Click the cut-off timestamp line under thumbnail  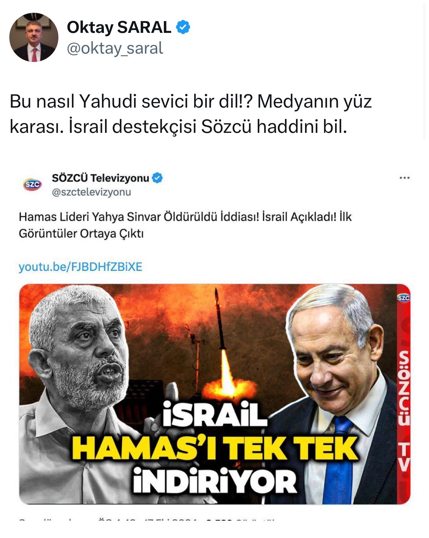tap(147, 519)
